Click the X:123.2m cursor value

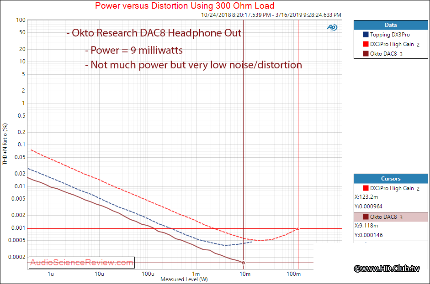click(x=366, y=197)
